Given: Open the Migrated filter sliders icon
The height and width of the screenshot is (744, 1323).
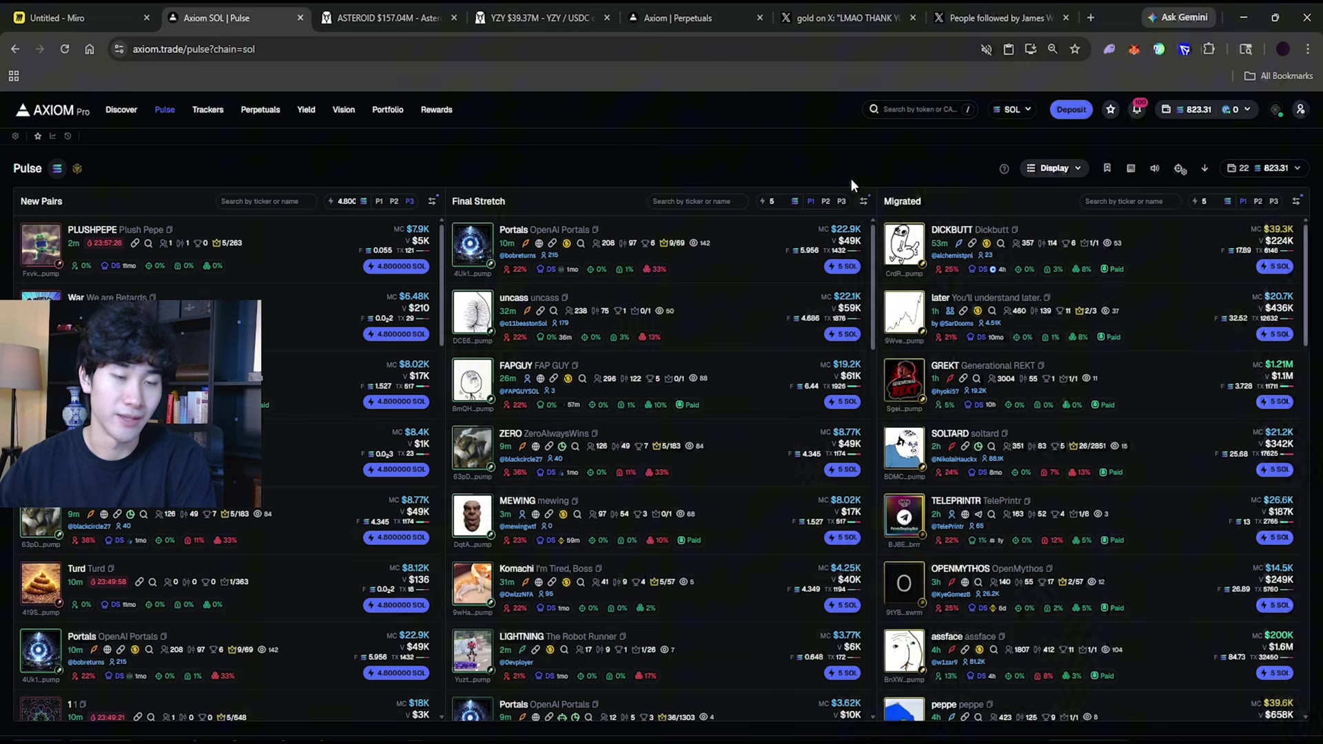Looking at the screenshot, I should 1296,201.
